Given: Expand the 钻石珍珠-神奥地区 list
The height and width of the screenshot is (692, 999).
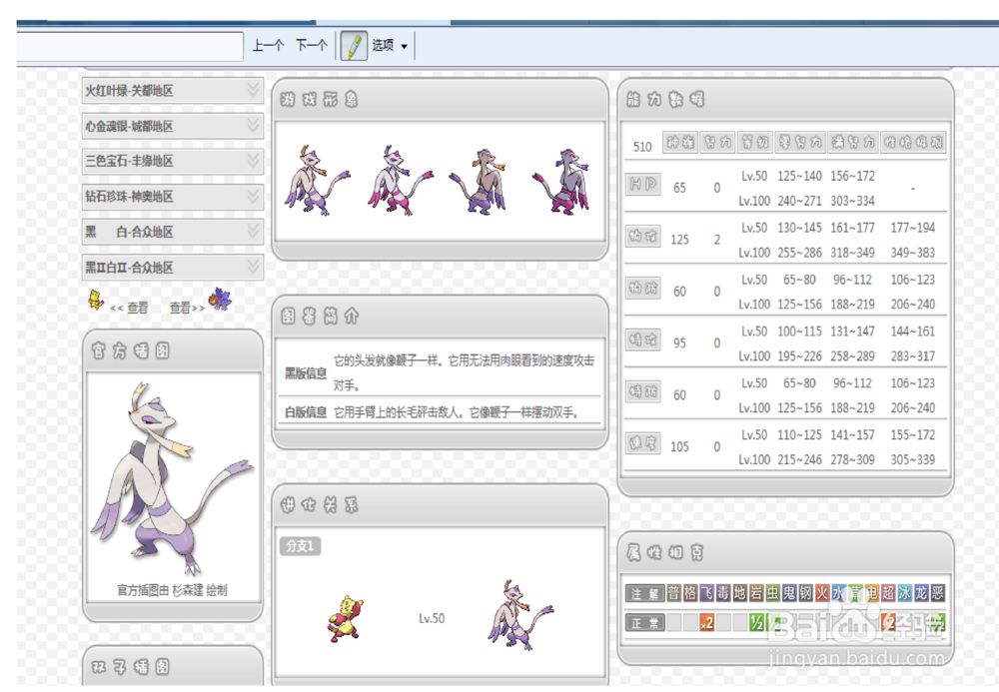Looking at the screenshot, I should [x=172, y=197].
